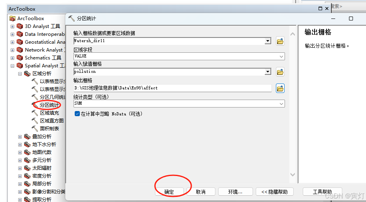Collapse the Spatial Analyst toolbox node

click(x=12, y=66)
